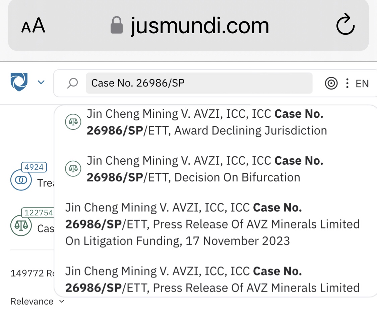
Task: Tap the Safari reload page icon
Action: tap(345, 26)
